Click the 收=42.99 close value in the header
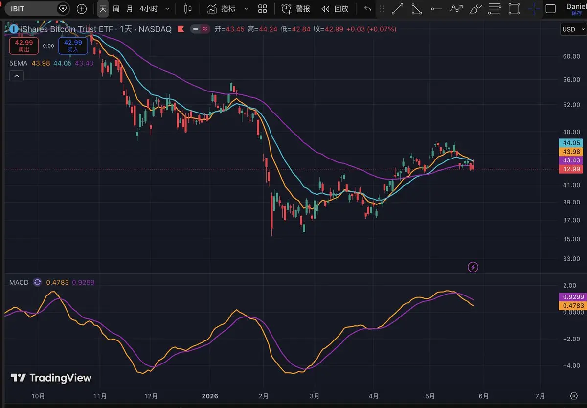 (328, 29)
